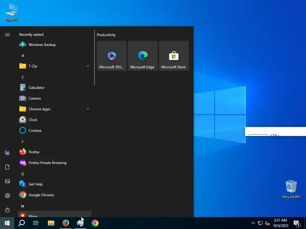Click the muted volume tray icon

click(267, 223)
